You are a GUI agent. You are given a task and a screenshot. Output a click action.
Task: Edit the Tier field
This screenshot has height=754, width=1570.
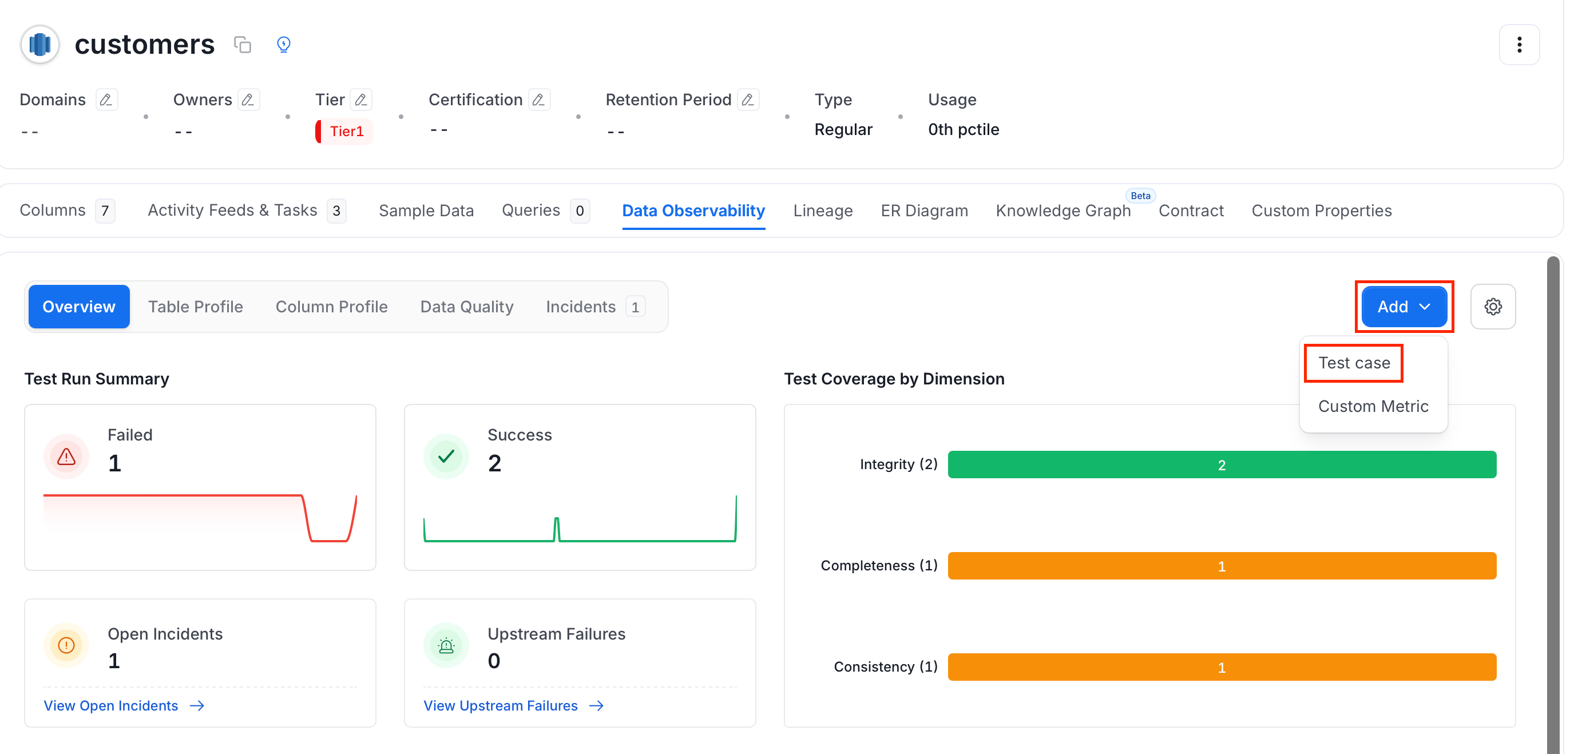tap(361, 100)
